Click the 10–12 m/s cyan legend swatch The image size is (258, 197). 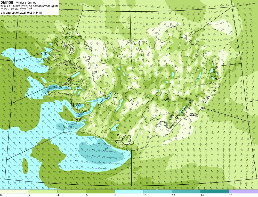pos(157,191)
